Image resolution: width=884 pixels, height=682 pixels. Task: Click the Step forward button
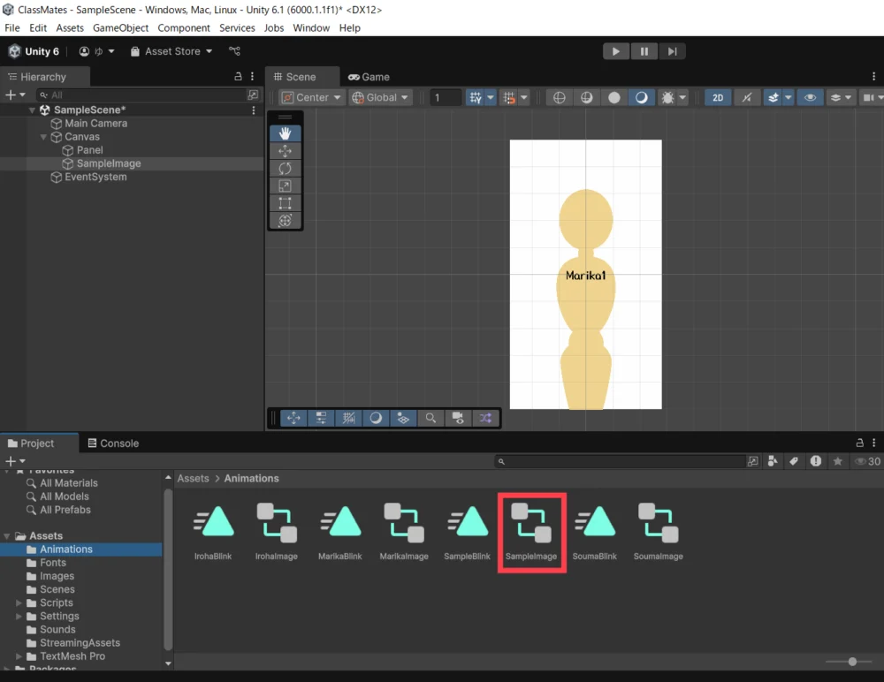point(673,51)
